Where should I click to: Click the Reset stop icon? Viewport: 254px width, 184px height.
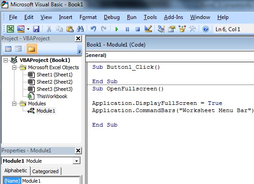[137, 29]
